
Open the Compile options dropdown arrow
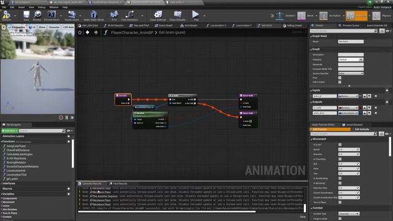(x=15, y=16)
